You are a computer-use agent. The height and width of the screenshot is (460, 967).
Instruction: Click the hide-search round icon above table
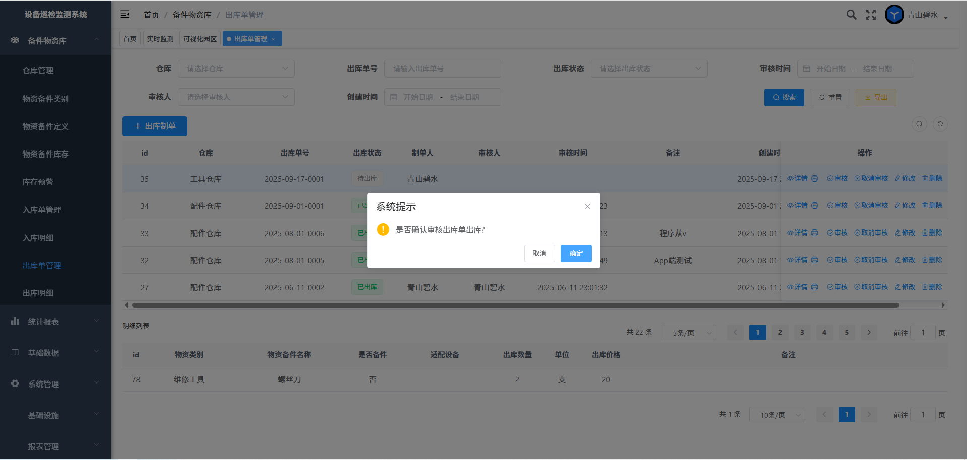[919, 124]
